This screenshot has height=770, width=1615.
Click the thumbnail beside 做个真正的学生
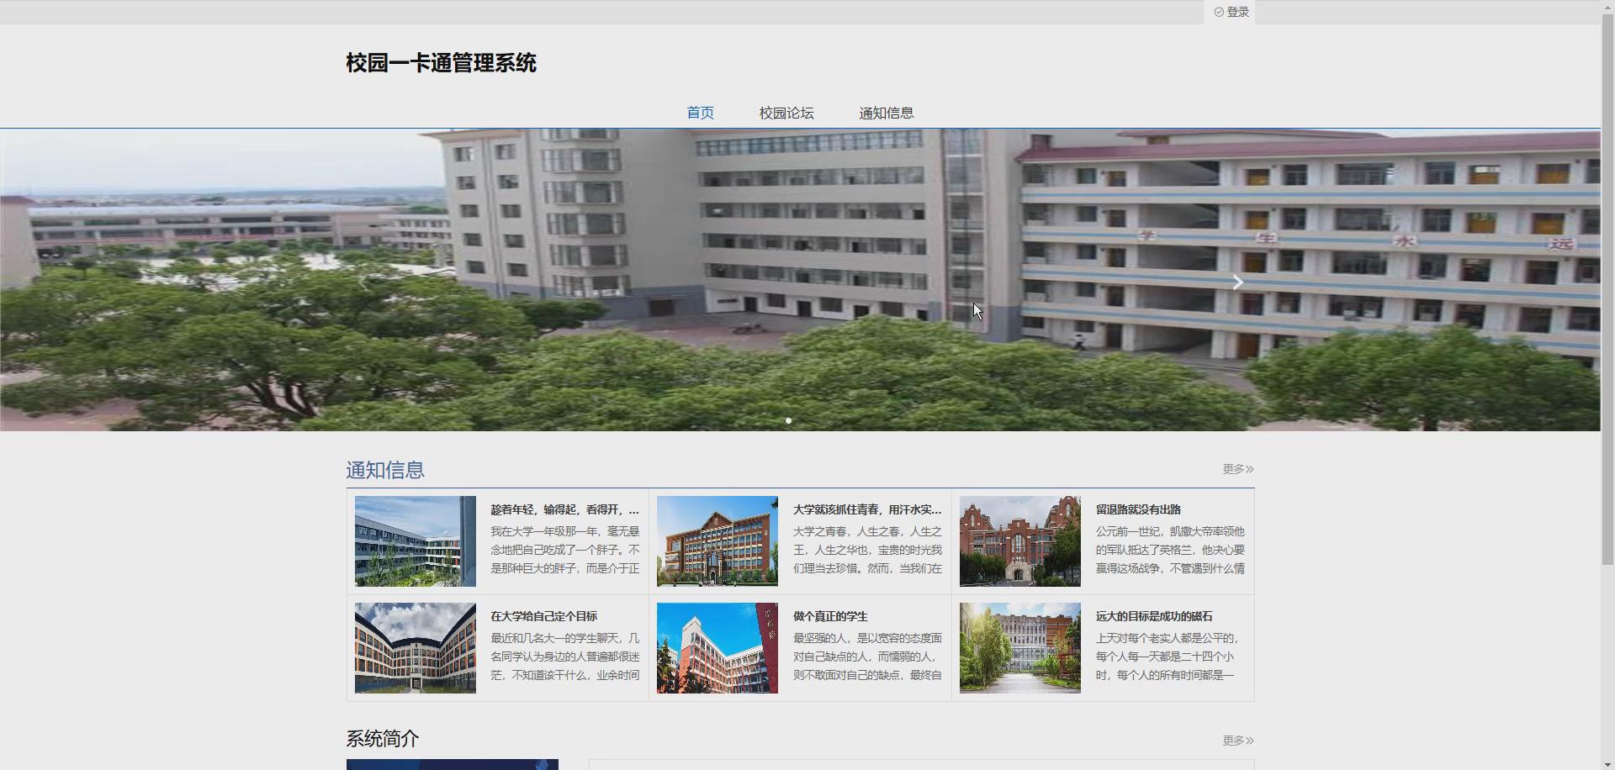point(716,648)
